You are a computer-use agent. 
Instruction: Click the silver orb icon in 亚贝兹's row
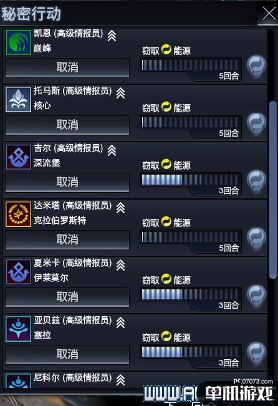[256, 354]
